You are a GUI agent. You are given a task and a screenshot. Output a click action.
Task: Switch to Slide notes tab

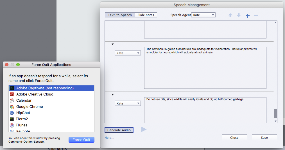[x=146, y=15]
